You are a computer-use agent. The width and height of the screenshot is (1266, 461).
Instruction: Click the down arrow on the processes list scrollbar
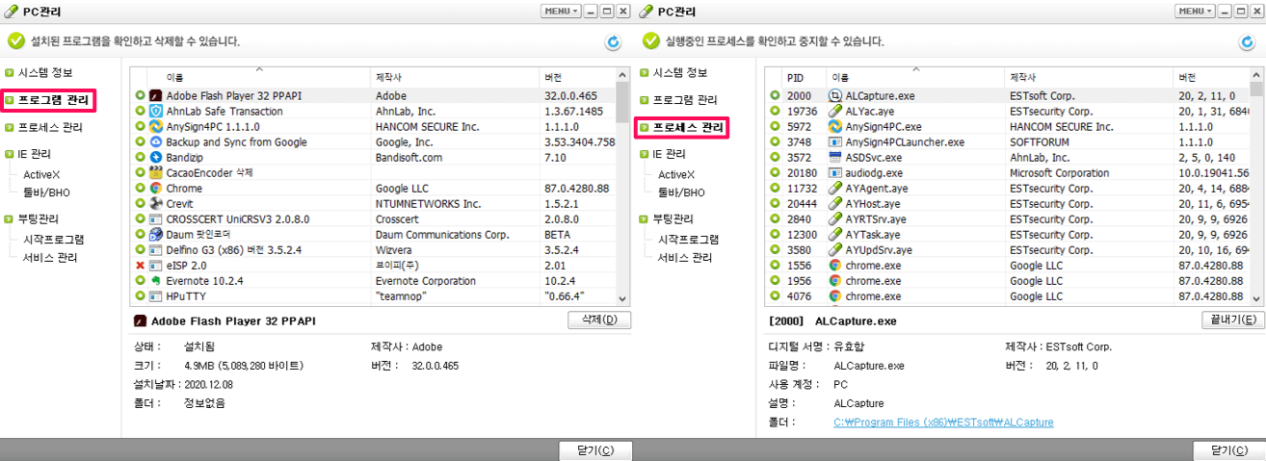[1256, 299]
